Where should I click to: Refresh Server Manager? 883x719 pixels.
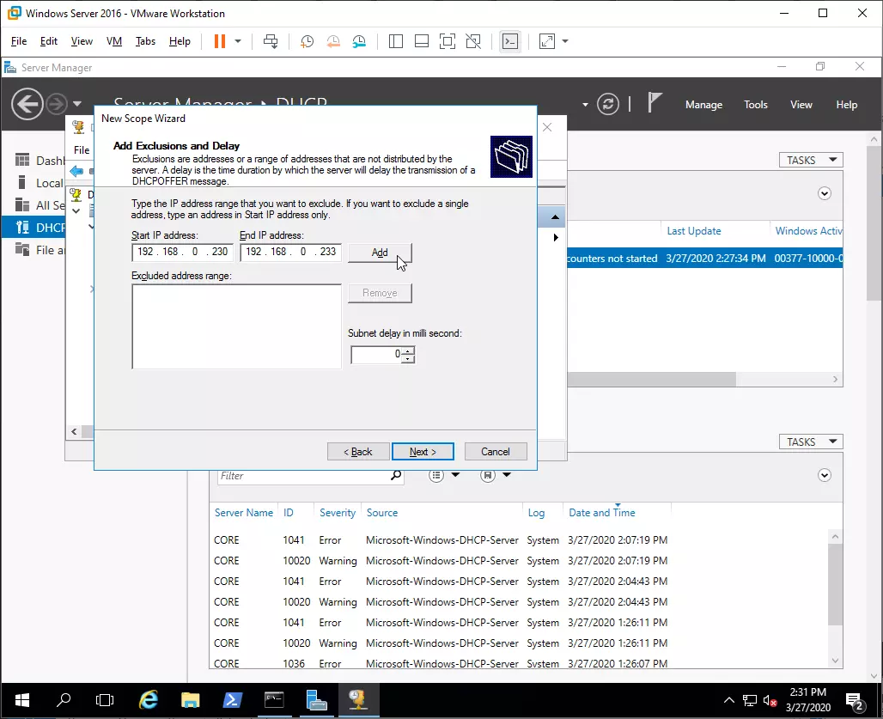coord(608,104)
